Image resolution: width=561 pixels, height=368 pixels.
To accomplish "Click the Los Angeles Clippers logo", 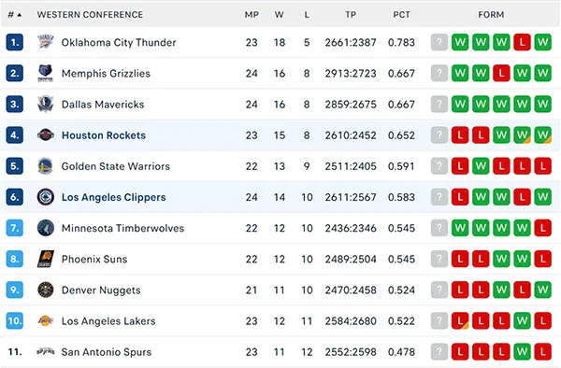I will click(46, 197).
